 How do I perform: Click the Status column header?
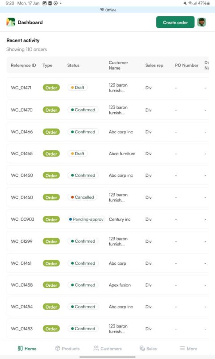point(73,65)
